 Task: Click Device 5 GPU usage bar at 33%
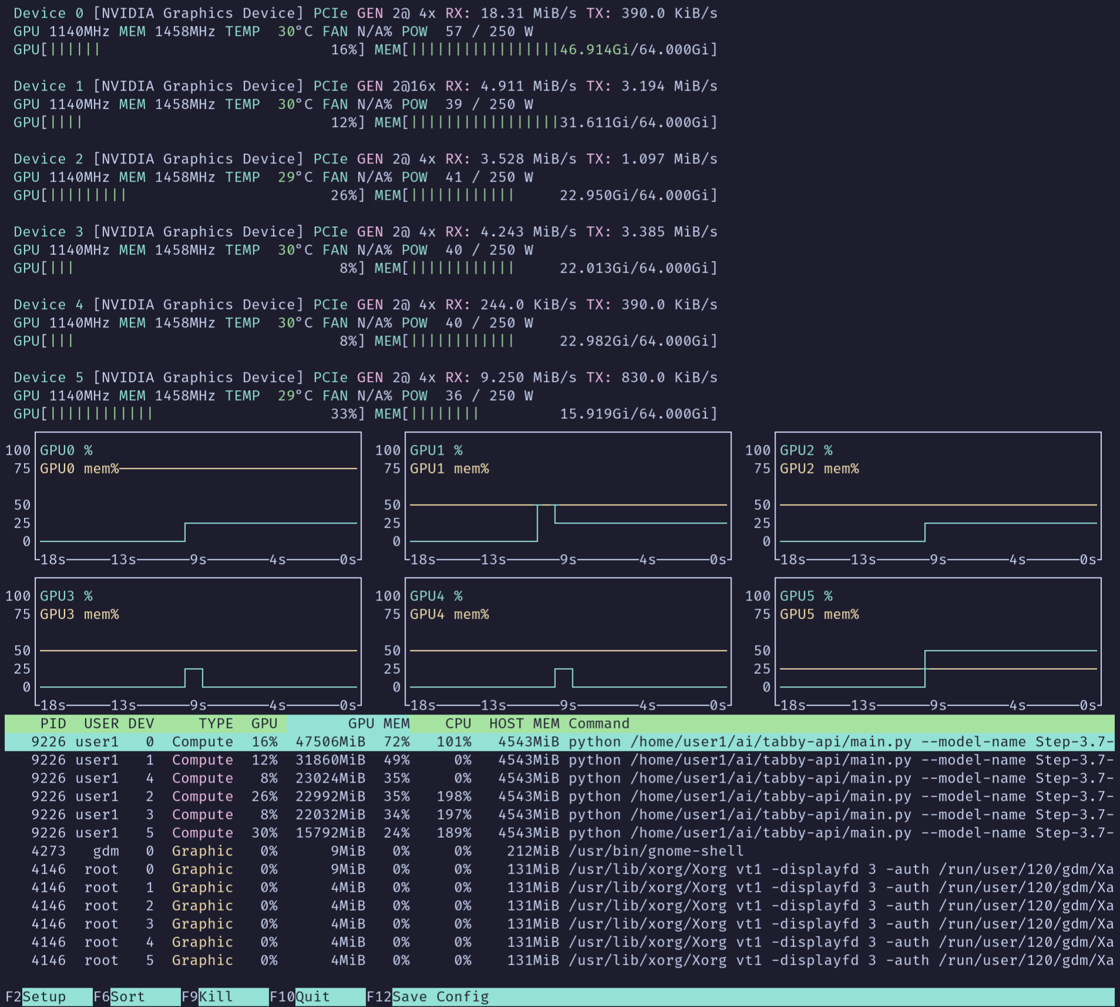coord(189,414)
